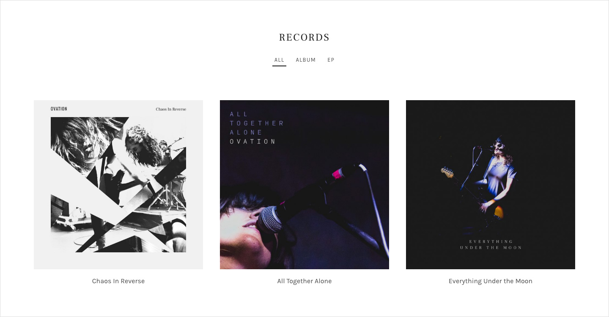Click the RECORDS page heading
609x317 pixels.
click(304, 37)
